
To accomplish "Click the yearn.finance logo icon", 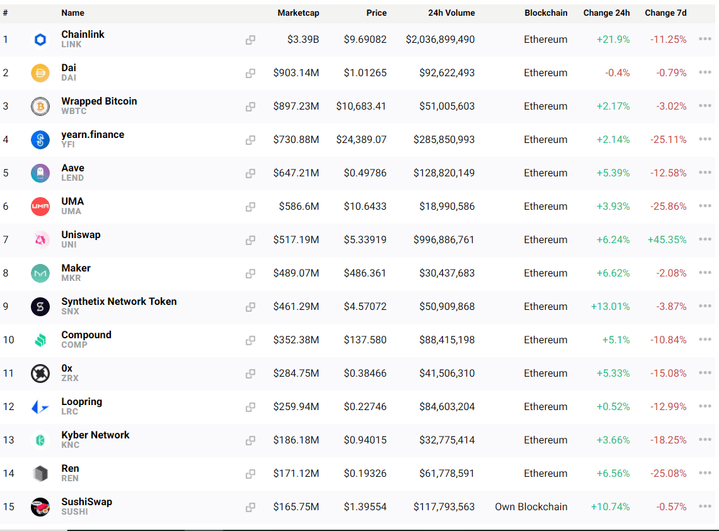I will [40, 140].
